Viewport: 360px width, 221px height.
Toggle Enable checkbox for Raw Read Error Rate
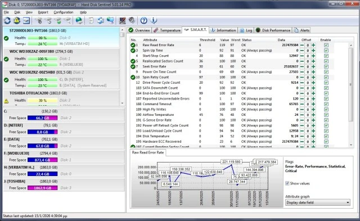tap(326, 45)
